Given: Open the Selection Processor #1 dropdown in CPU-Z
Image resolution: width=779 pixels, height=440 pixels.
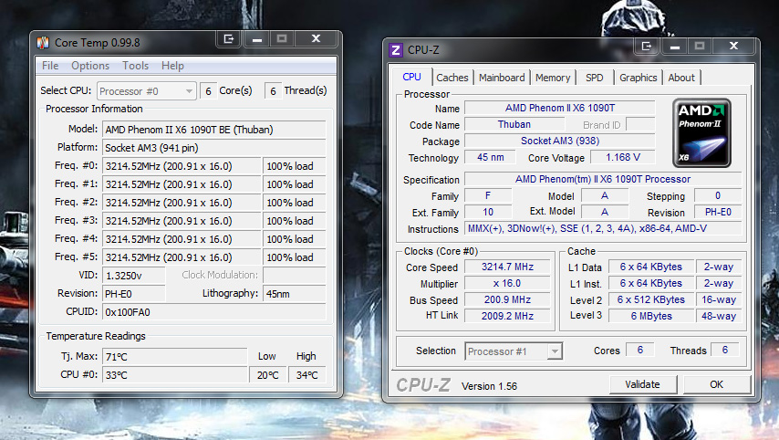Looking at the screenshot, I should click(514, 351).
